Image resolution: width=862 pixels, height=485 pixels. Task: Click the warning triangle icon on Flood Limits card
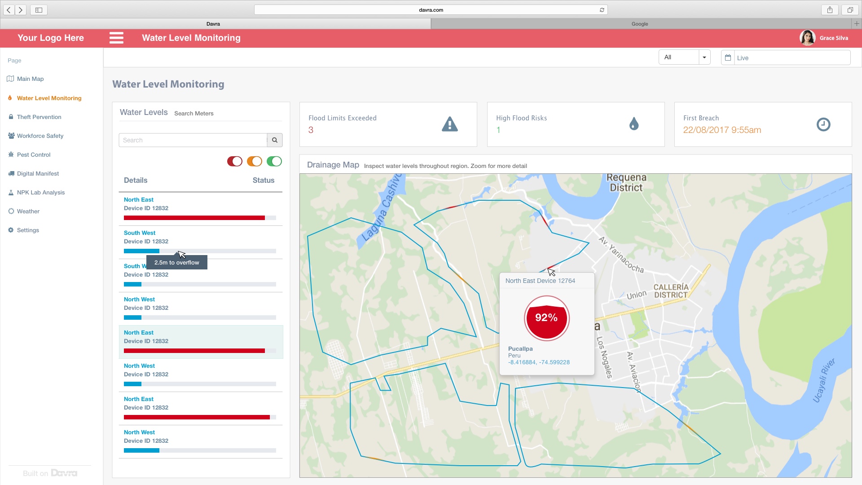coord(450,124)
